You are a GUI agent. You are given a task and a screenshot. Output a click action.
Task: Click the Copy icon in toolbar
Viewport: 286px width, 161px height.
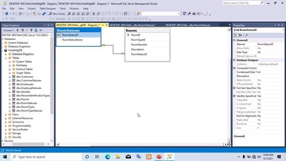(98, 14)
